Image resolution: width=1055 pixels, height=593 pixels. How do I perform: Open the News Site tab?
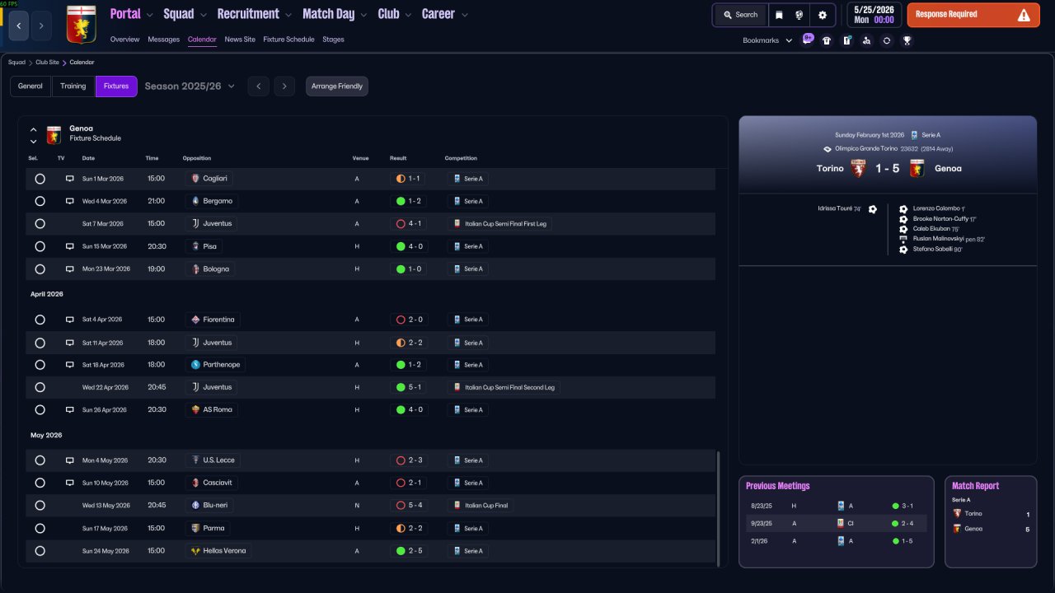(240, 40)
